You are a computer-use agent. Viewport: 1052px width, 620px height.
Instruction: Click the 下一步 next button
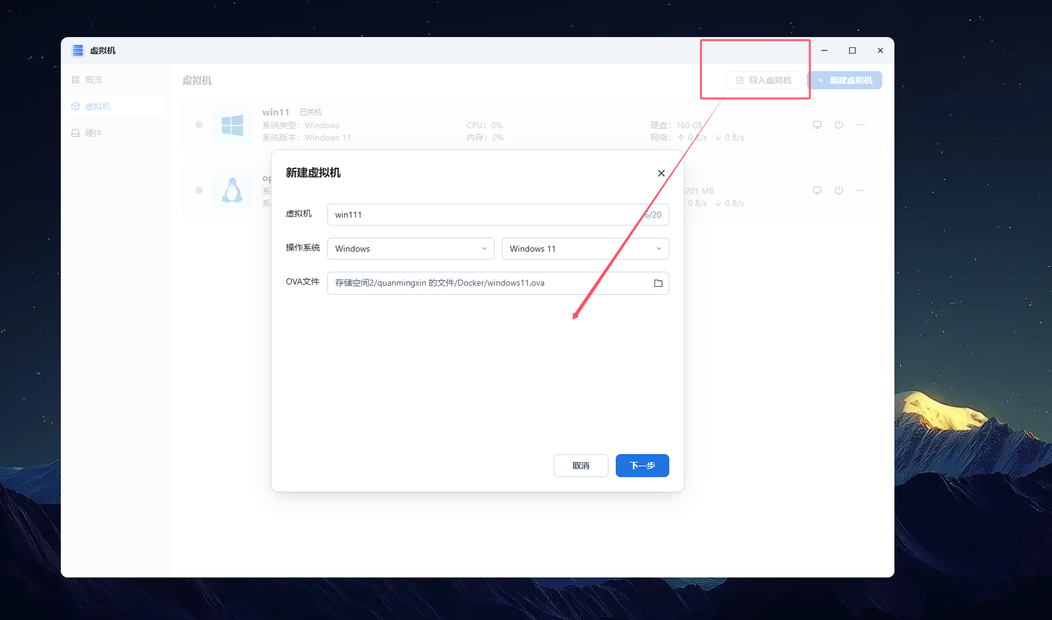click(x=643, y=466)
